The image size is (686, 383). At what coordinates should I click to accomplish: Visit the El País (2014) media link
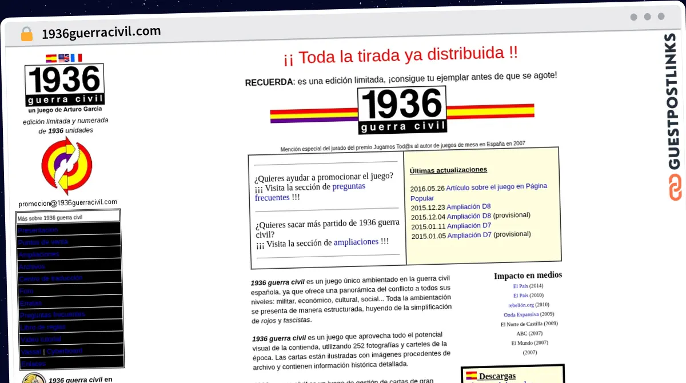tap(520, 285)
